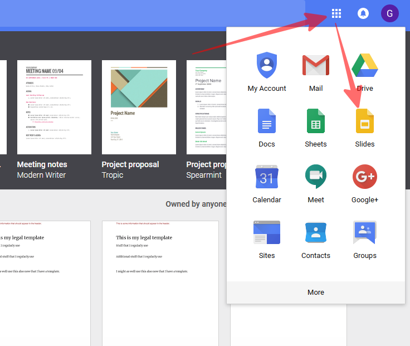Open the G account avatar menu
This screenshot has height=346, width=410.
[x=389, y=13]
